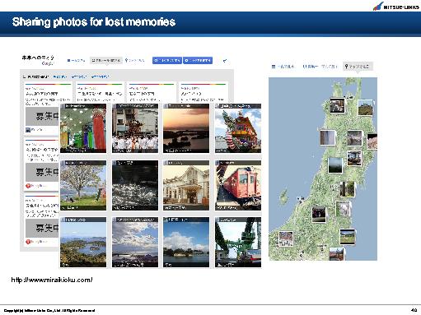Click the small island west of the coast on map
Screen dimensions: 421x315
(283, 197)
